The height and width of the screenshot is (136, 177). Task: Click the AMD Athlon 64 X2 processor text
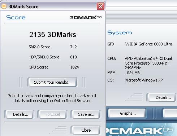[x=148, y=63]
